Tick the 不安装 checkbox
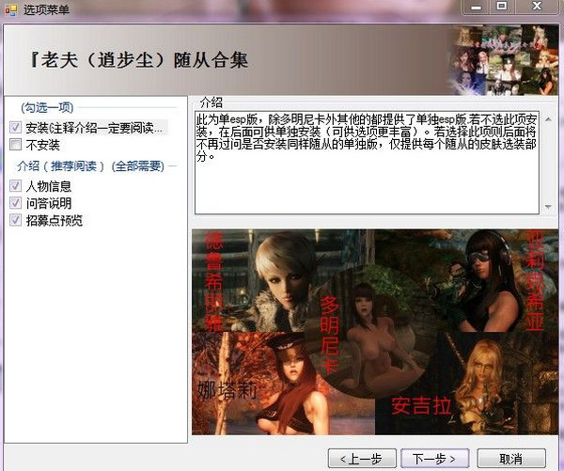This screenshot has height=471, width=564. [x=15, y=144]
